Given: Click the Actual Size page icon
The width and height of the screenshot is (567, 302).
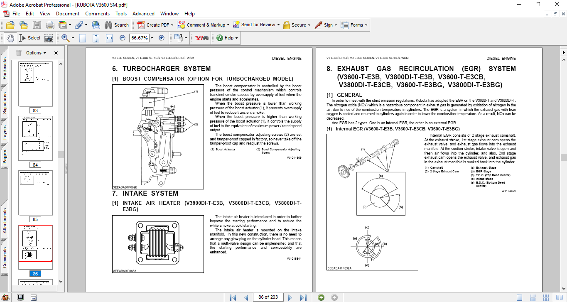Looking at the screenshot, I should coord(83,38).
